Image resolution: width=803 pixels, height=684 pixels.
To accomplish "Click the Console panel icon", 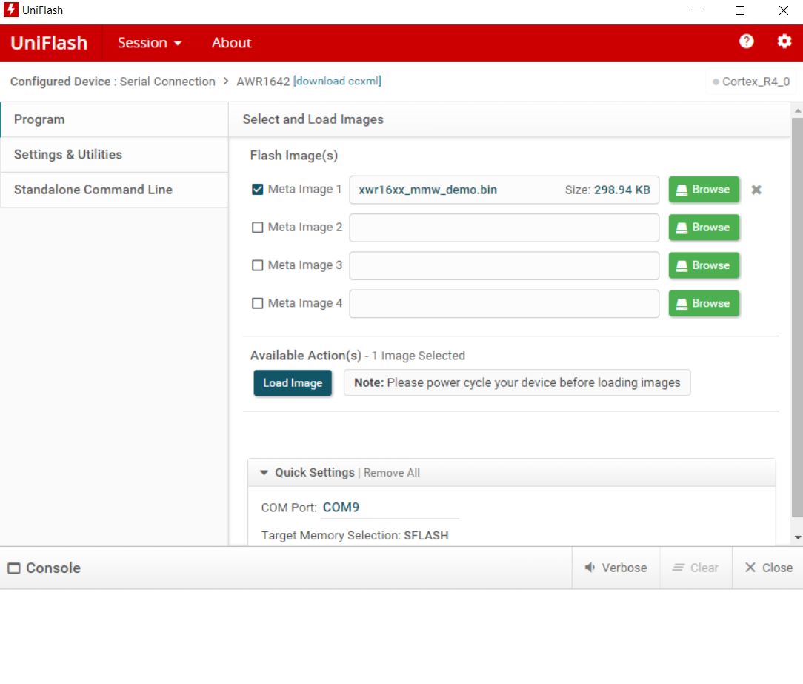I will [x=14, y=568].
